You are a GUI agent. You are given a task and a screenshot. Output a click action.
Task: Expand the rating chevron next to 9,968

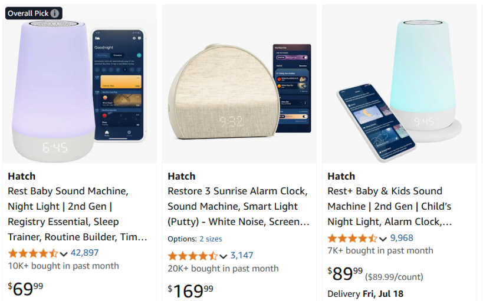point(383,239)
